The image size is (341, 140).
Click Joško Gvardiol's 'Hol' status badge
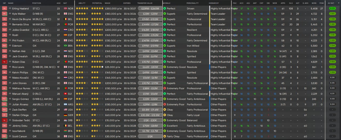[x=4, y=30]
